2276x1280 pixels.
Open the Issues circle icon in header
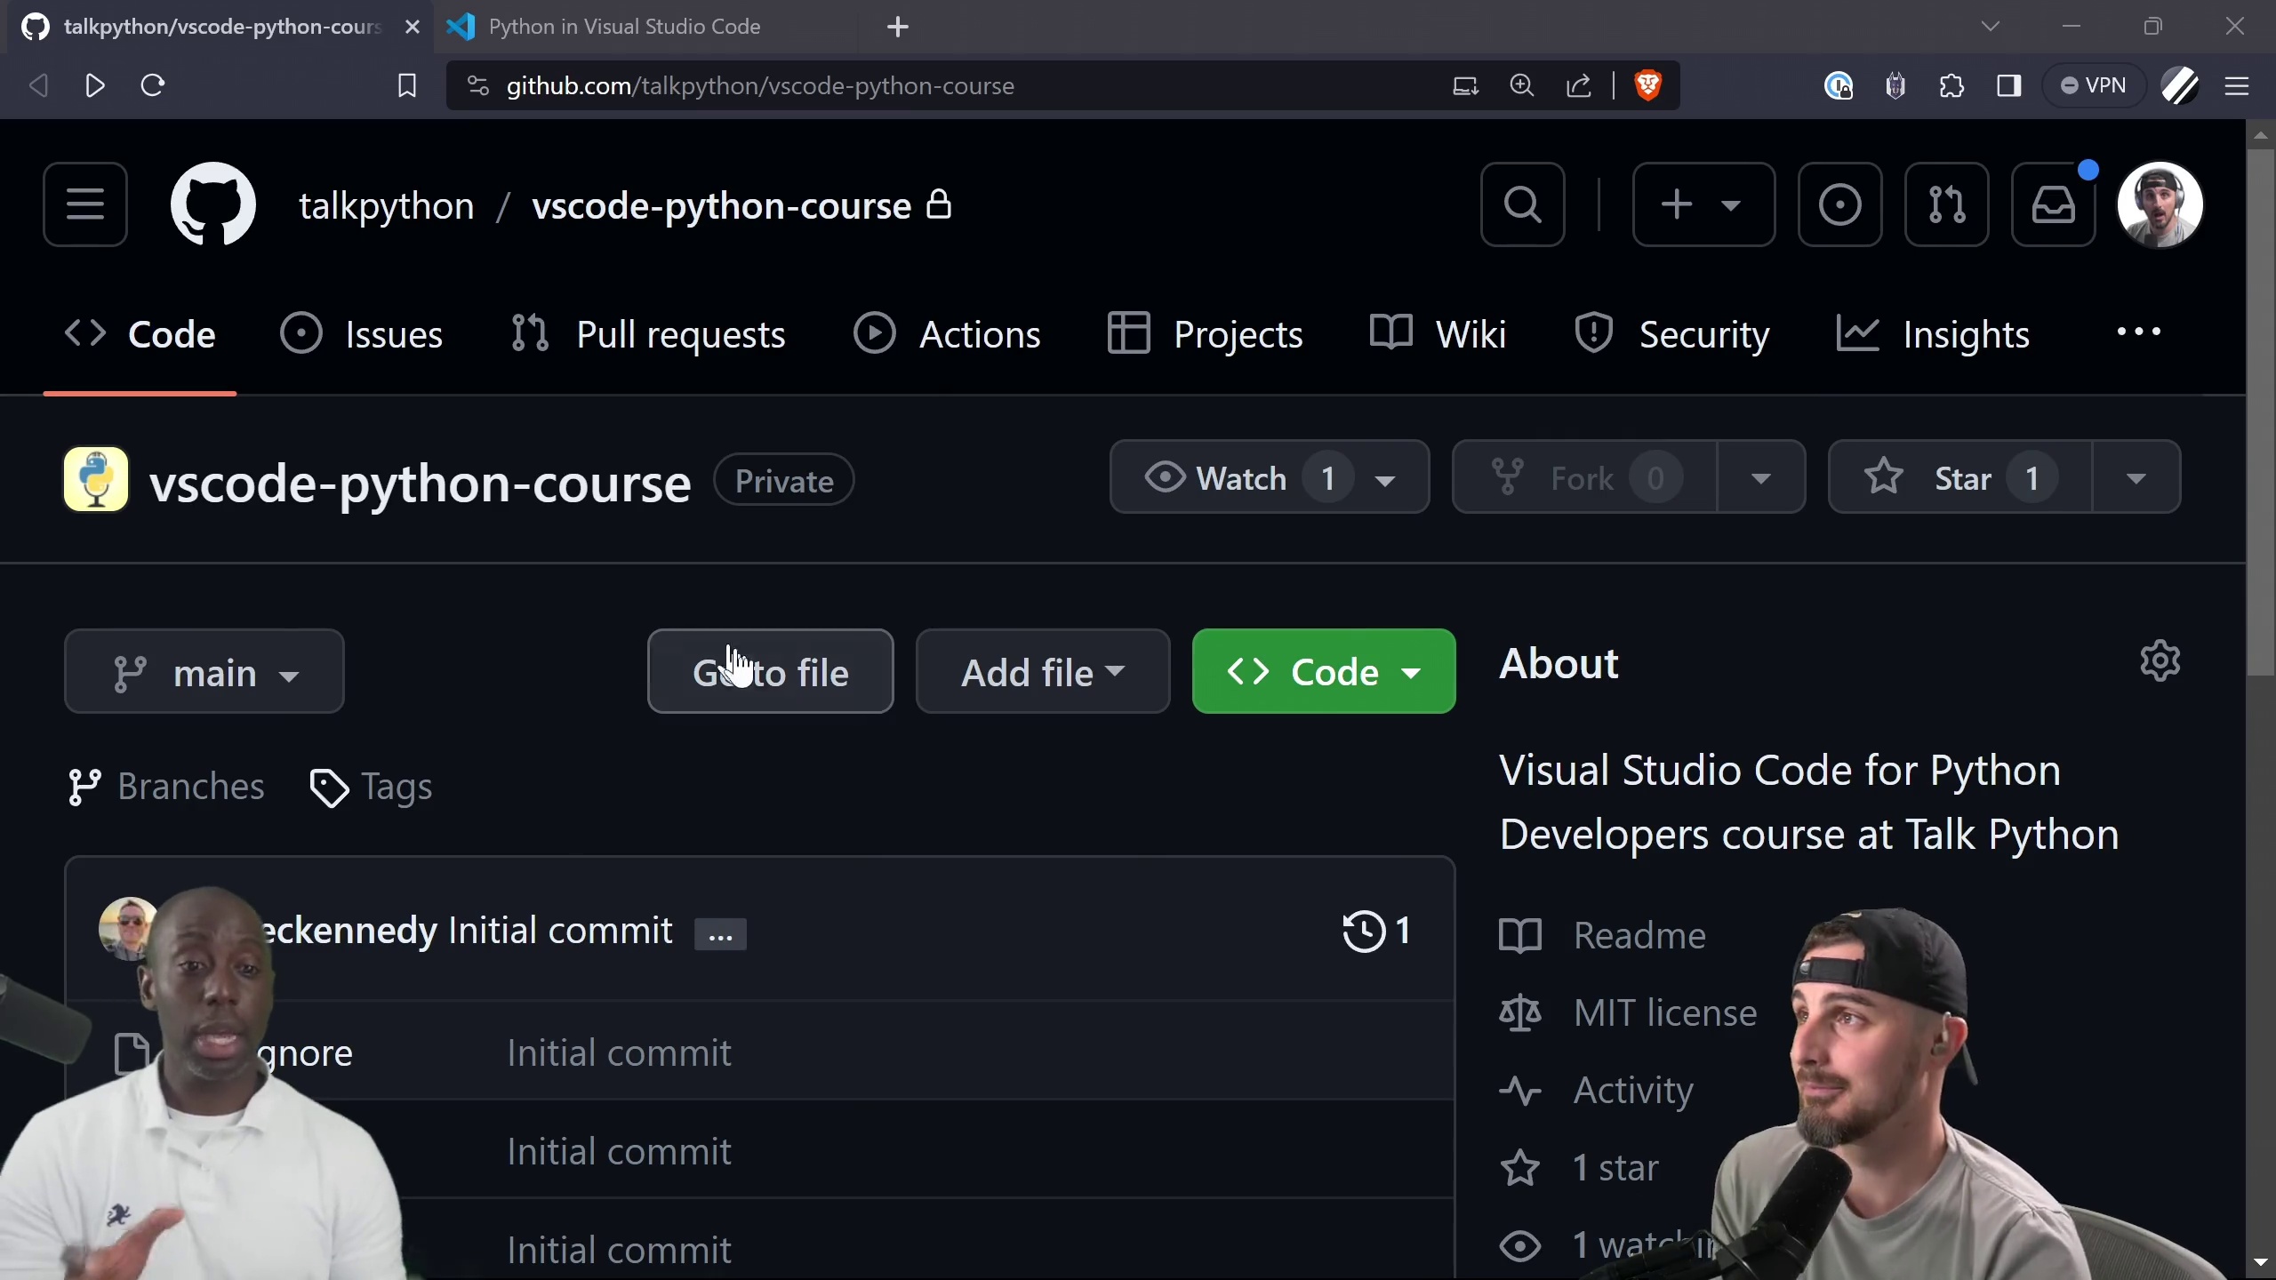pos(1840,204)
